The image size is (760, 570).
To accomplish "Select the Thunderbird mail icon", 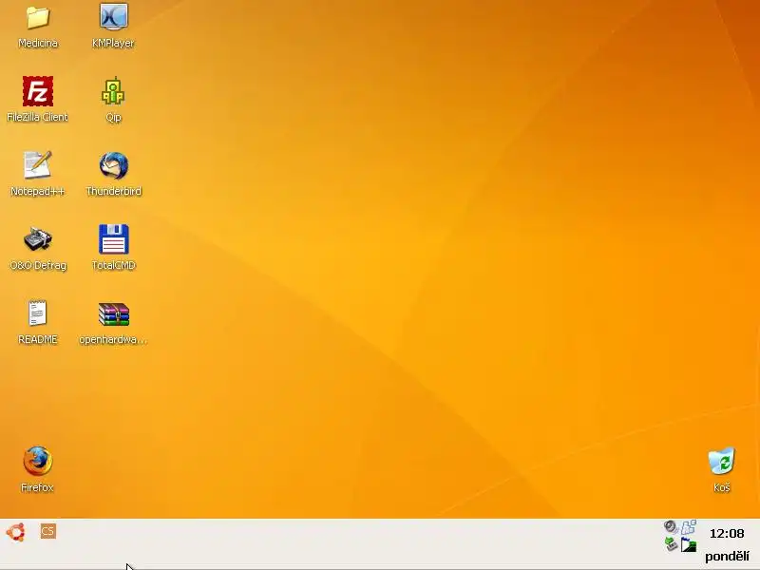I will 113,165.
